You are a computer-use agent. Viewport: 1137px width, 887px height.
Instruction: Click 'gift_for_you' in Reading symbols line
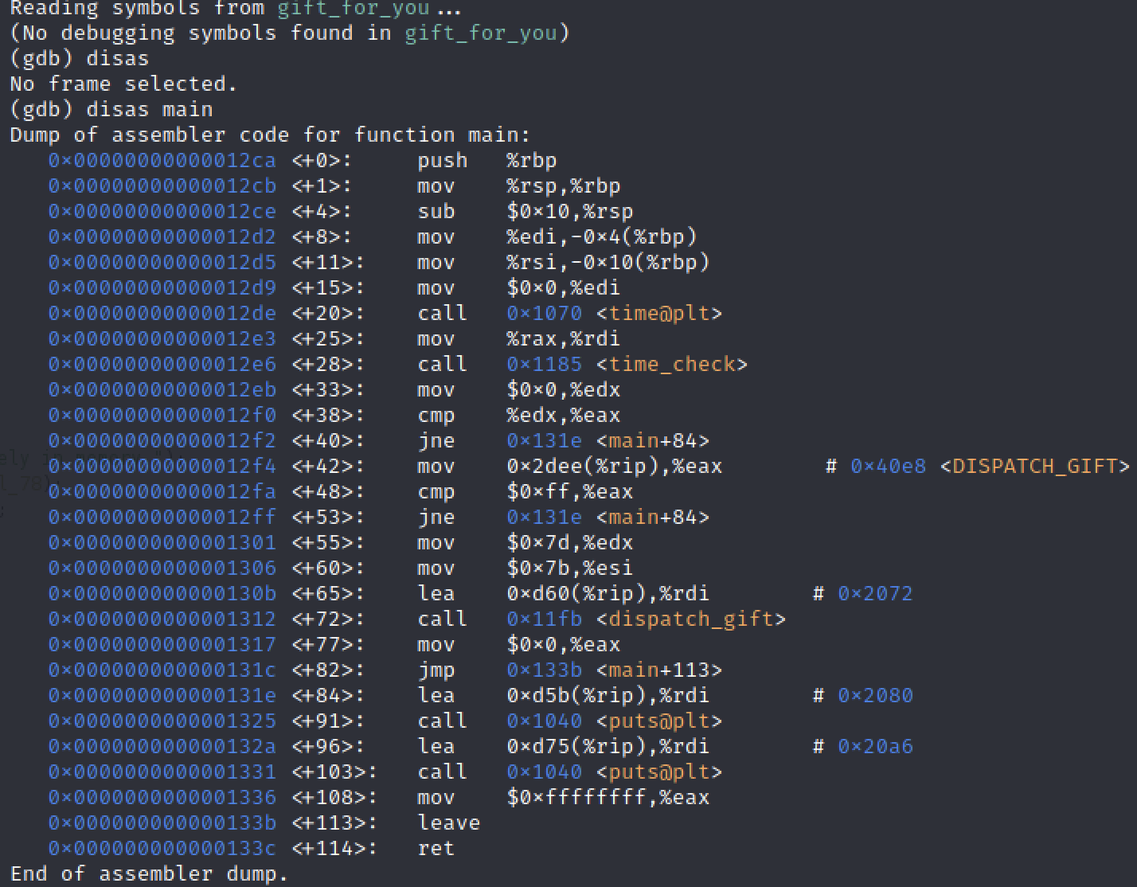(x=354, y=9)
